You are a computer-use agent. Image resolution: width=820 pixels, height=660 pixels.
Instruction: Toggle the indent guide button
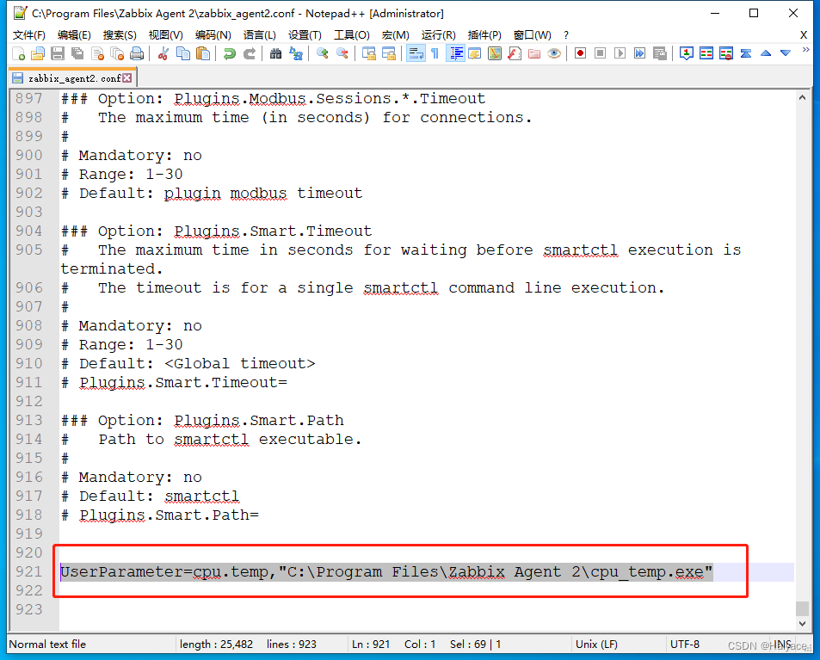(455, 53)
